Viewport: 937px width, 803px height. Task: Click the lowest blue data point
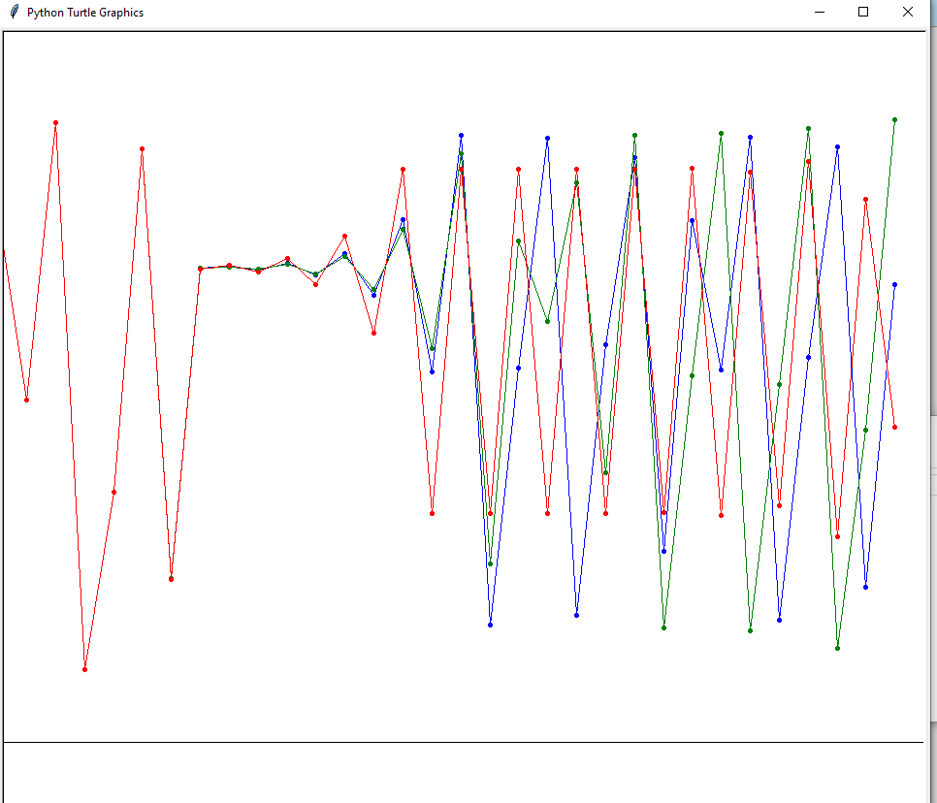point(490,625)
